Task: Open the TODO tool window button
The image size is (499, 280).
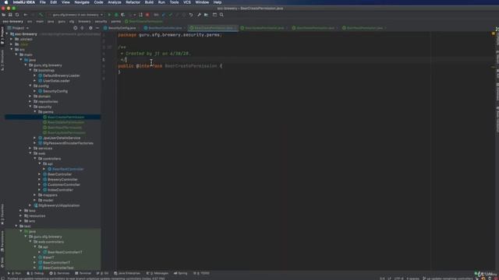Action: coord(201,273)
